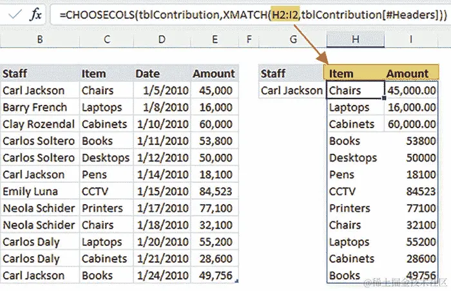Click the Insert Function fx icon
The height and width of the screenshot is (291, 451).
(x=35, y=14)
